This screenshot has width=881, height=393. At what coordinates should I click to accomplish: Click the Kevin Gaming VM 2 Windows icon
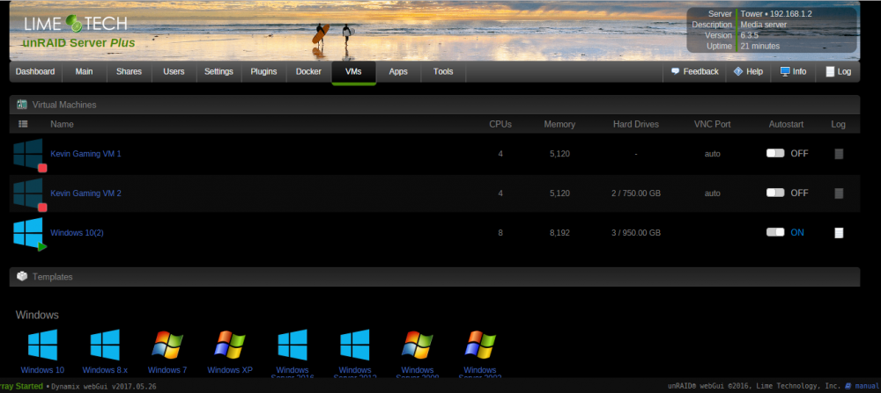point(29,193)
